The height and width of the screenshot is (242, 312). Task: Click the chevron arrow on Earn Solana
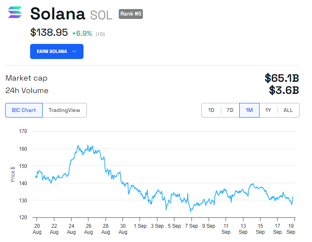74,52
